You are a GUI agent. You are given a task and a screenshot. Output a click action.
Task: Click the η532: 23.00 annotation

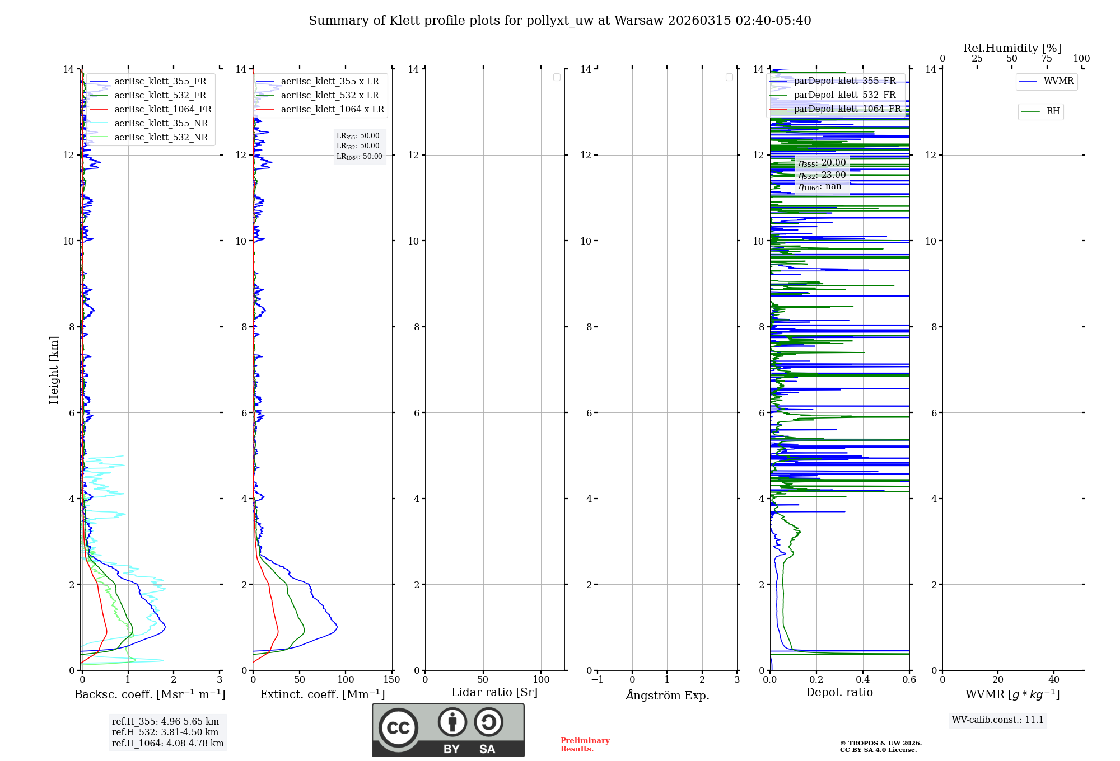pyautogui.click(x=822, y=175)
